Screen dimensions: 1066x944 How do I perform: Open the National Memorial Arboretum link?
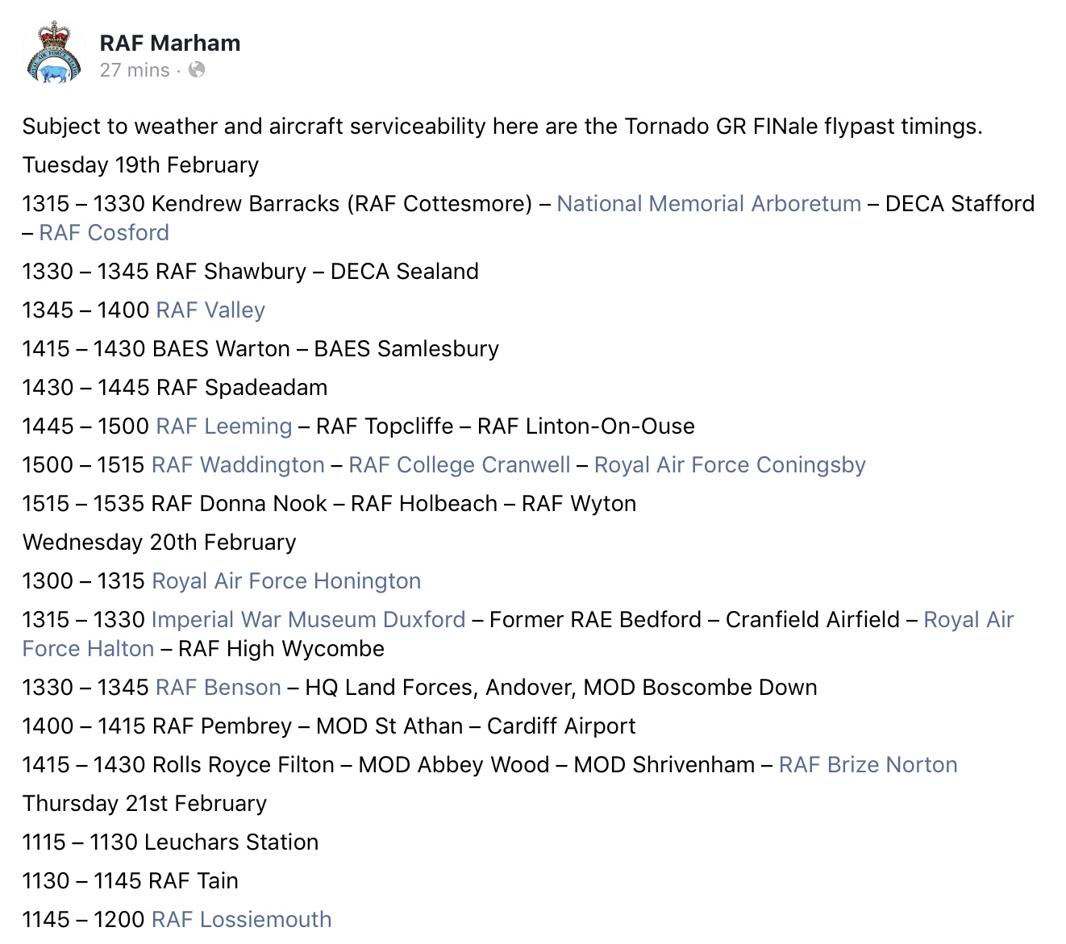coord(709,203)
